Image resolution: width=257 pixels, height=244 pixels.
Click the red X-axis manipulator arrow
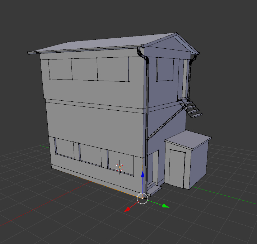pyautogui.click(x=127, y=209)
